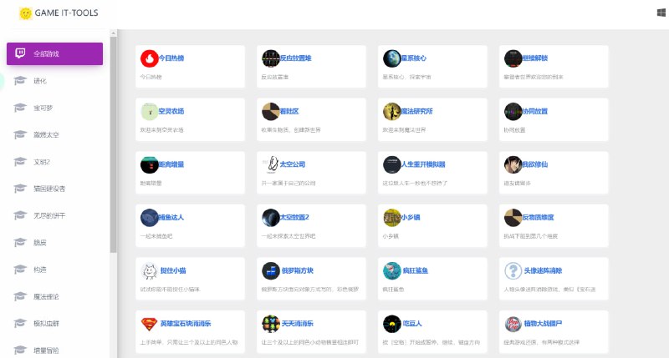Select 全部游戏 in the sidebar

click(x=54, y=53)
